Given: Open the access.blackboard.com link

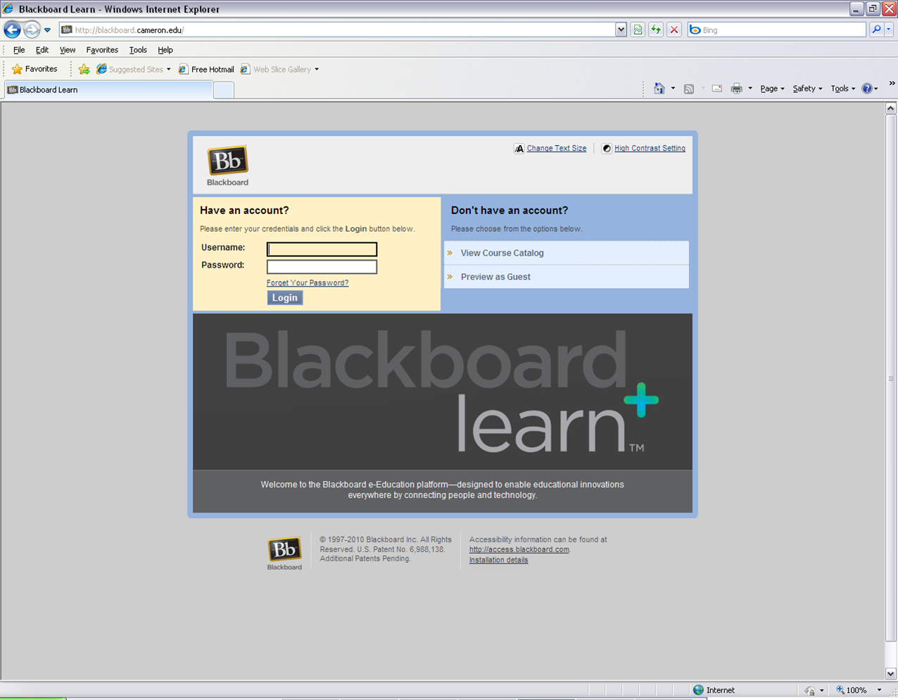Looking at the screenshot, I should tap(519, 550).
